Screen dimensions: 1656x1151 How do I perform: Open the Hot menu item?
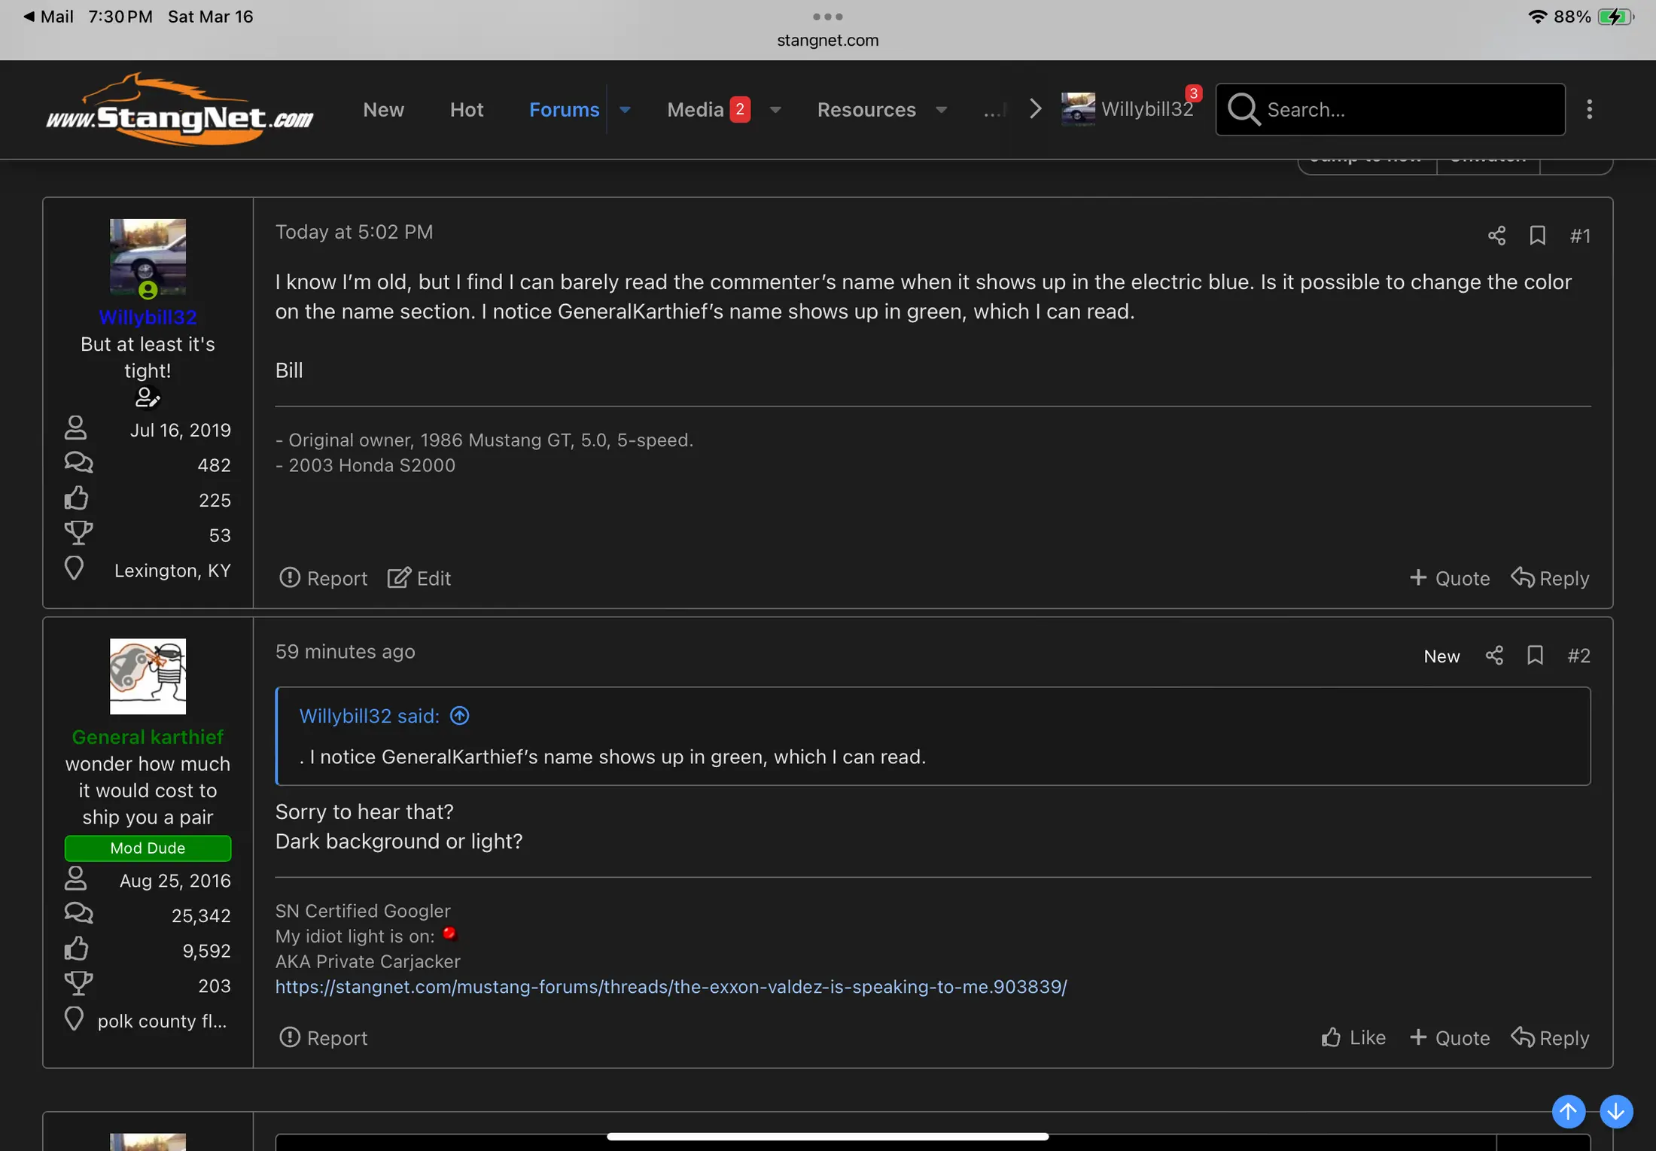tap(467, 110)
